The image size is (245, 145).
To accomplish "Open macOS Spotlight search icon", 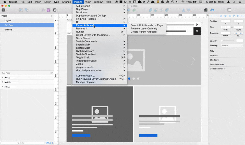I will click(234, 2).
